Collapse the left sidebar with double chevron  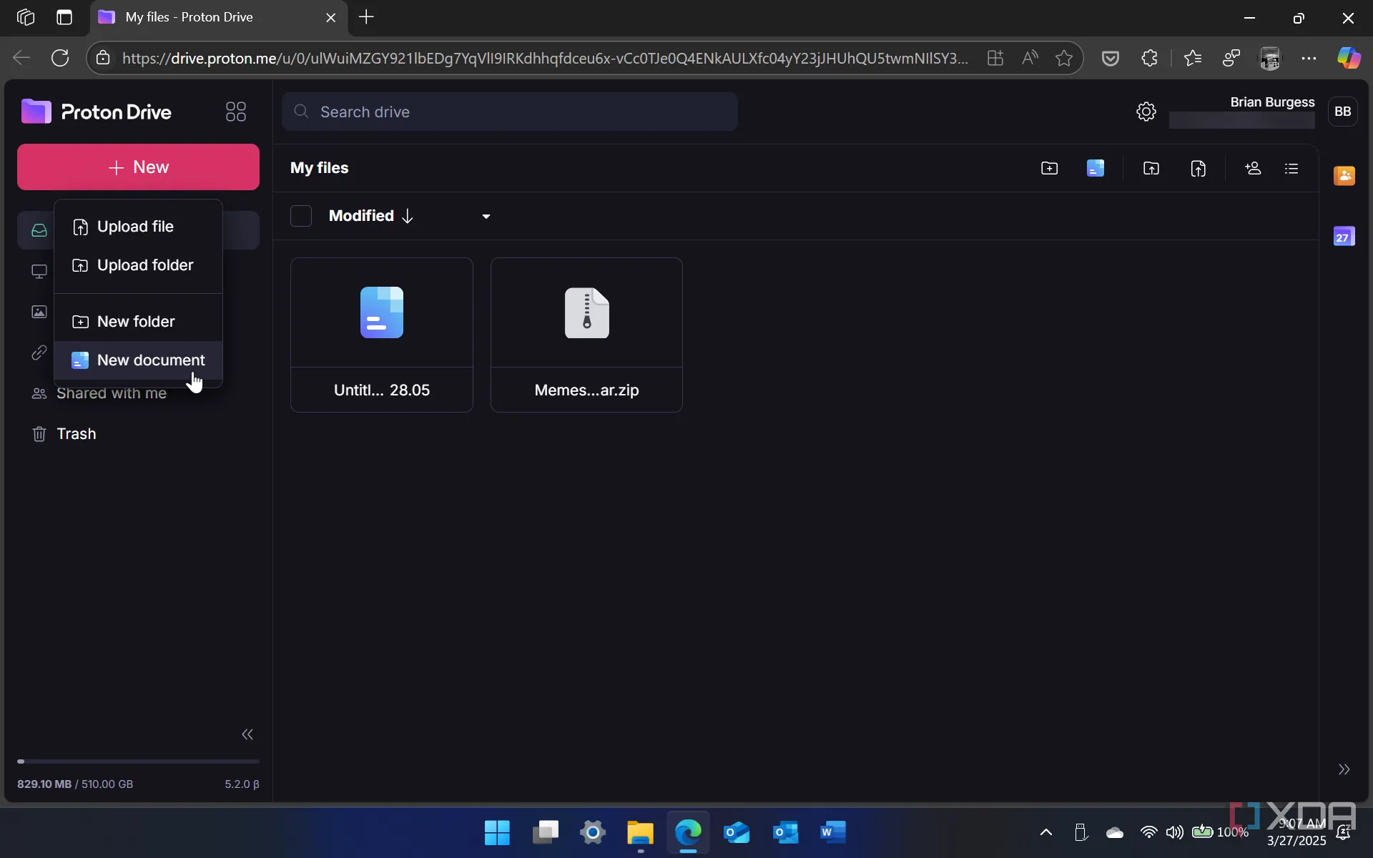pos(247,734)
